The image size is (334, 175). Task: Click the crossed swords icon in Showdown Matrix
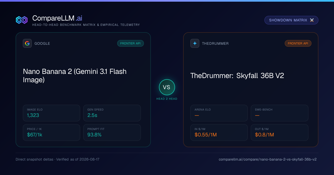pos(312,20)
